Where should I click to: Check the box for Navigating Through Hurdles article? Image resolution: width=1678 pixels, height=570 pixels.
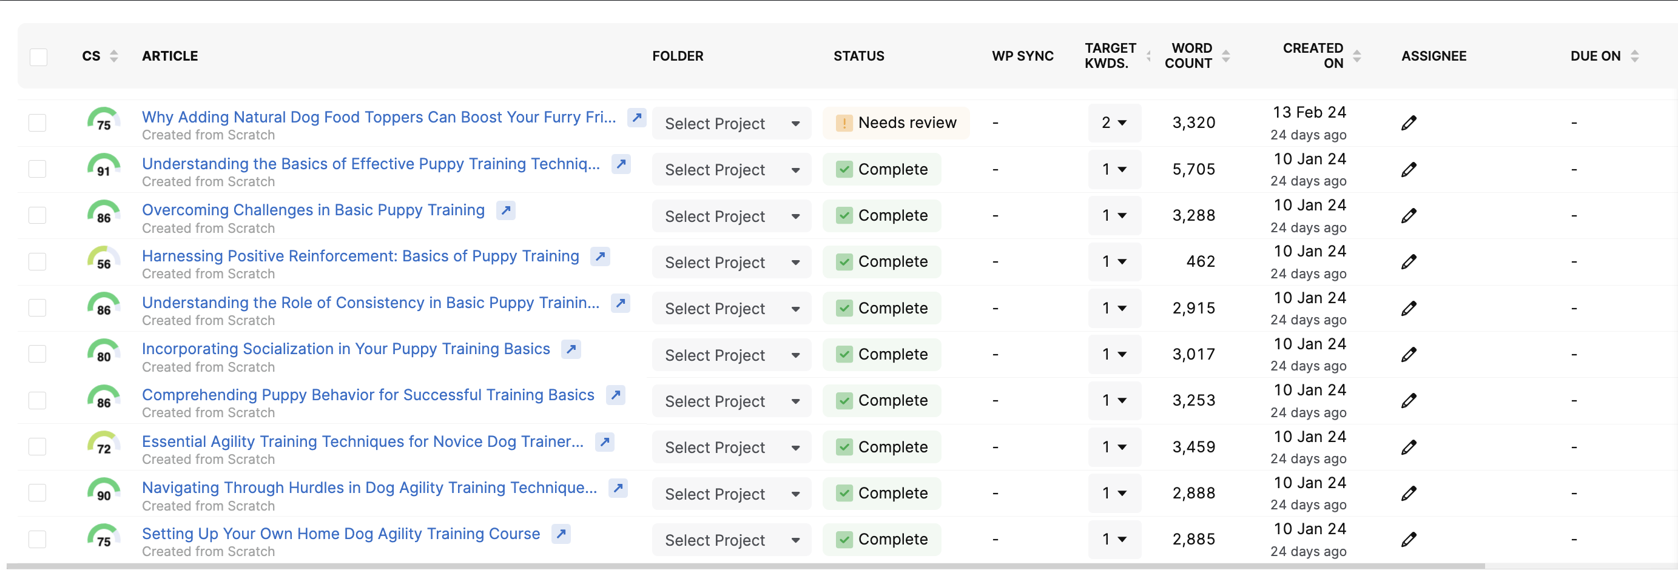point(37,492)
